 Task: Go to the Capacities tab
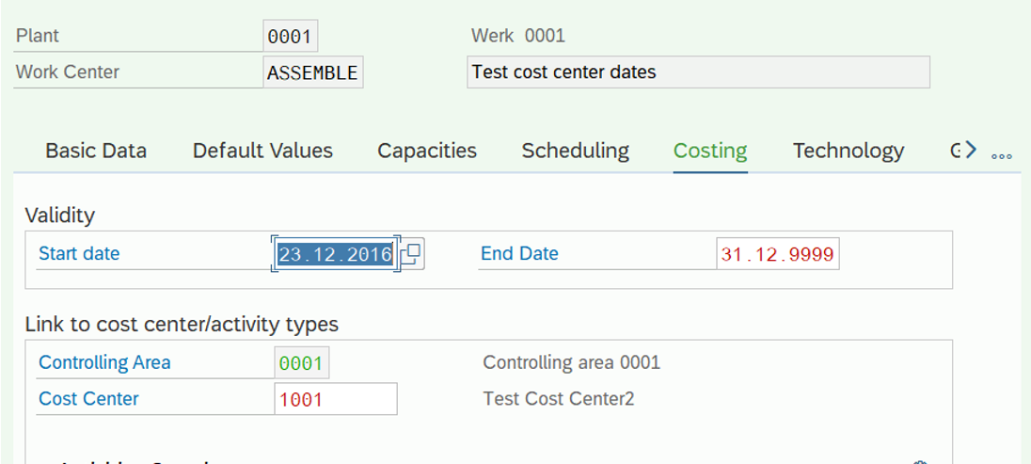427,151
